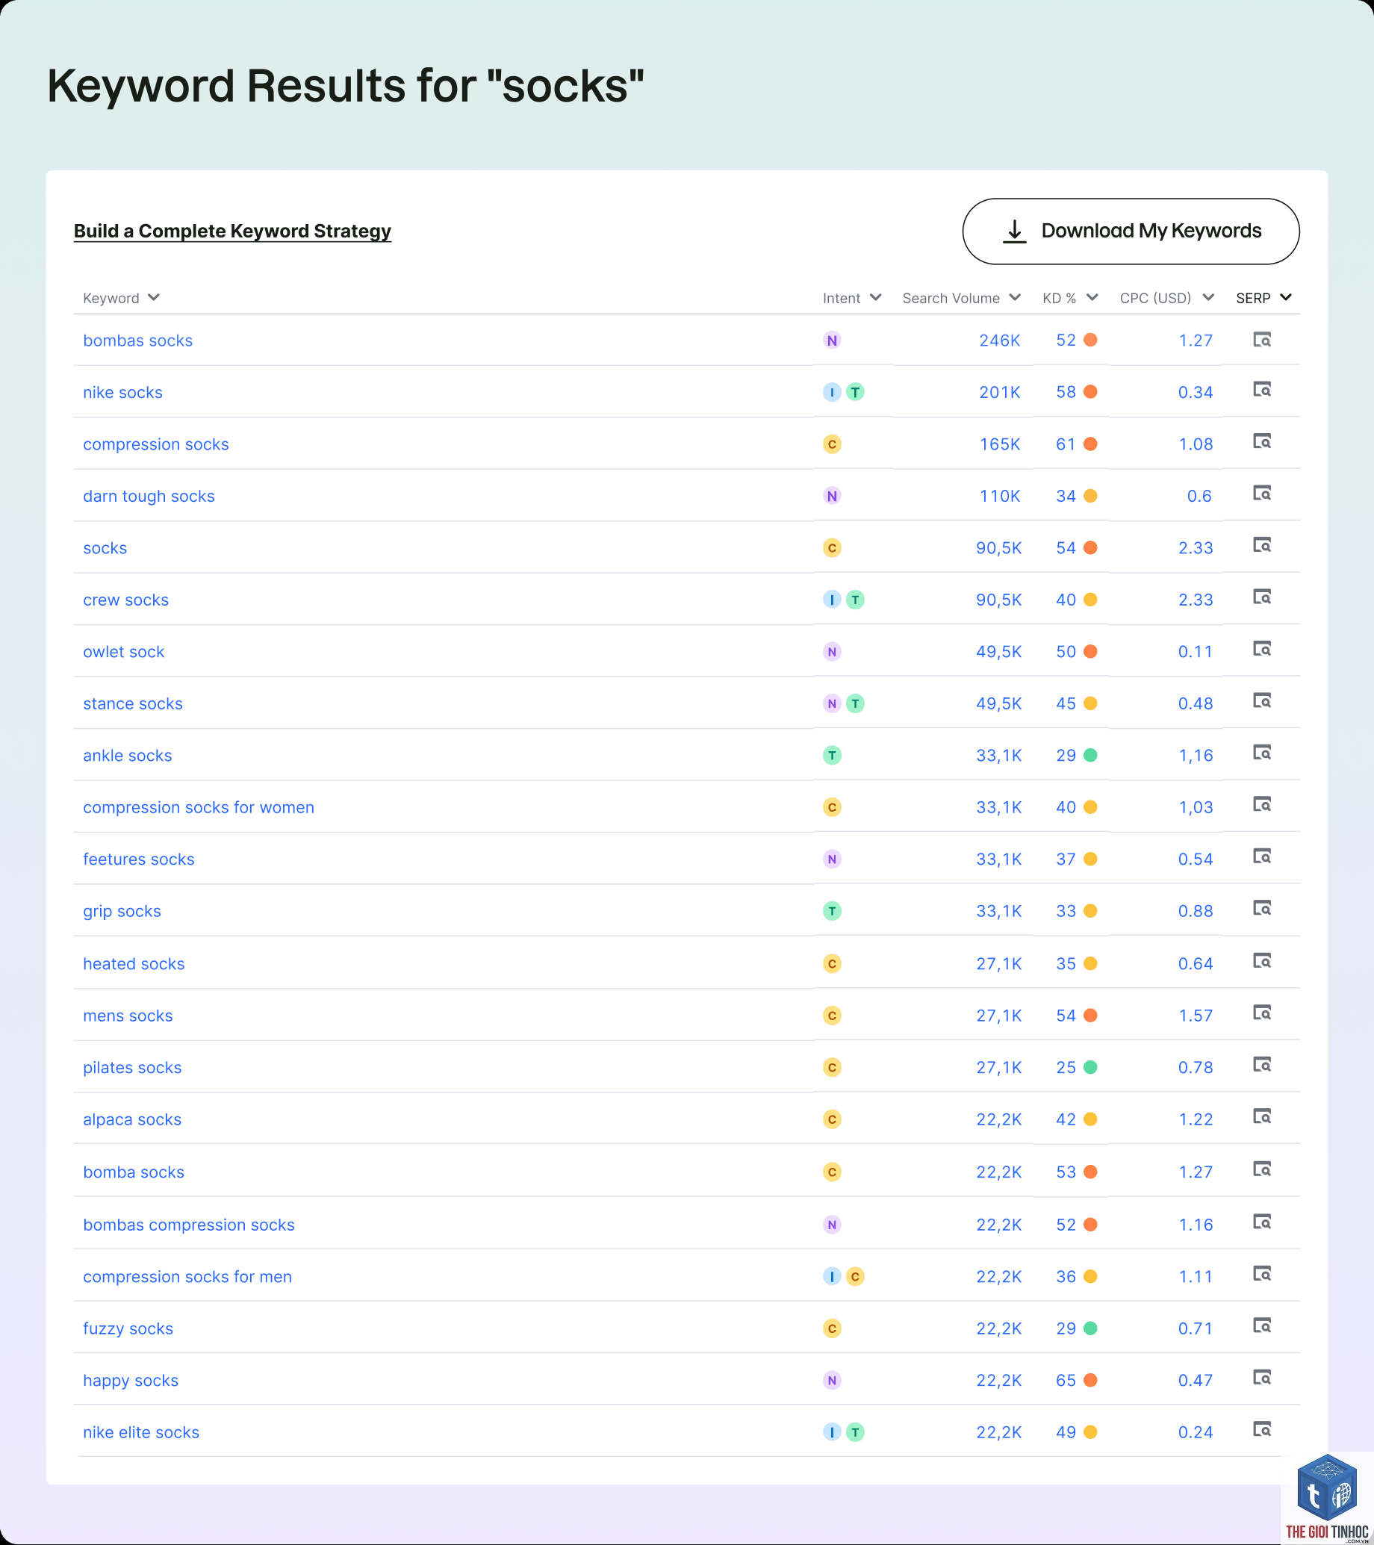Click KD value 53 for bomba socks

1066,1172
